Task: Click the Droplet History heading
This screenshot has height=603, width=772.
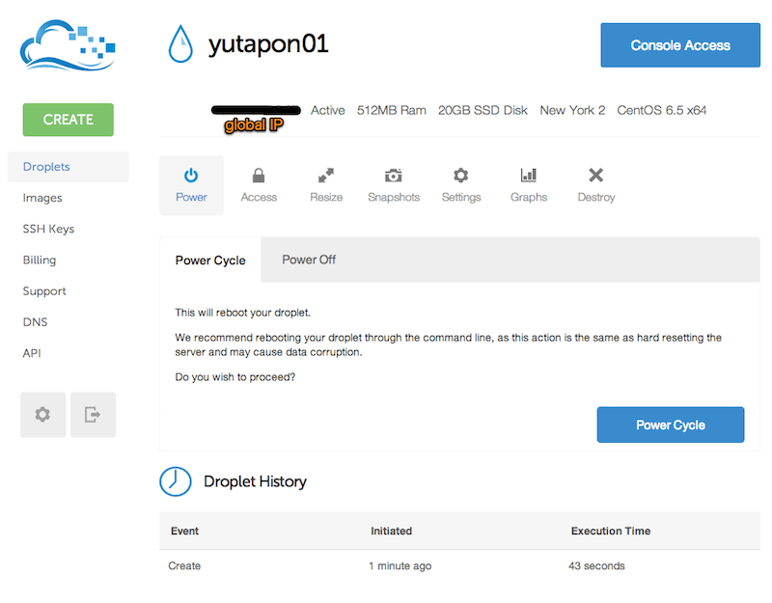Action: (255, 481)
